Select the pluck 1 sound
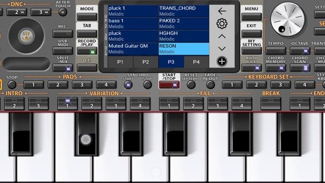This screenshot has height=183, width=325. 133,11
